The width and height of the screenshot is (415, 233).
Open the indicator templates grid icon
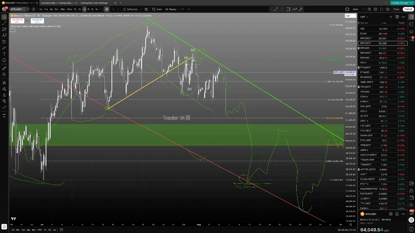(x=146, y=9)
